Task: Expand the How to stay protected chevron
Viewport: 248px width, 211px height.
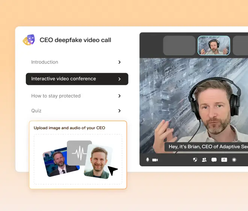Action: click(x=119, y=96)
